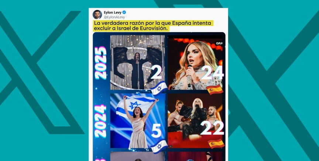The height and width of the screenshot is (161, 319).
Task: Click the ranking number 5
Action: click(x=156, y=131)
